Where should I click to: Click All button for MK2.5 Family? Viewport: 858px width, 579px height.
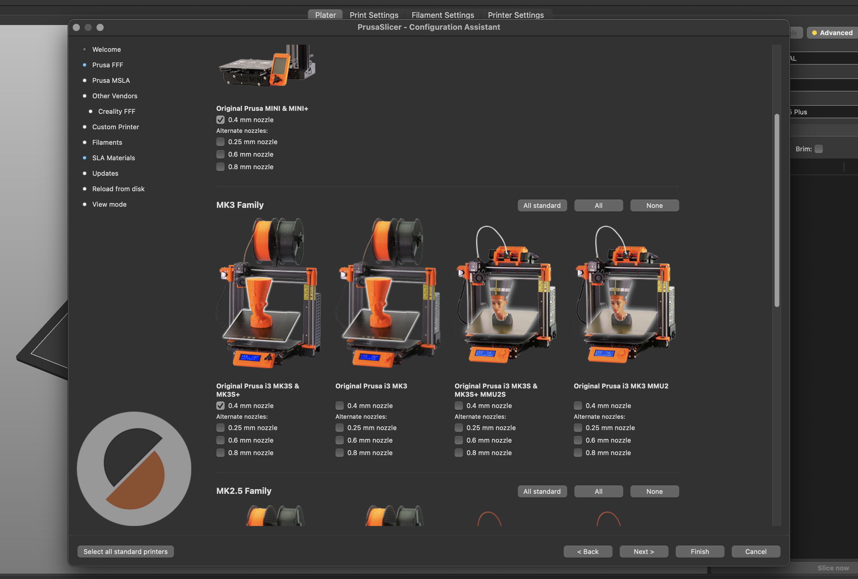click(x=599, y=491)
